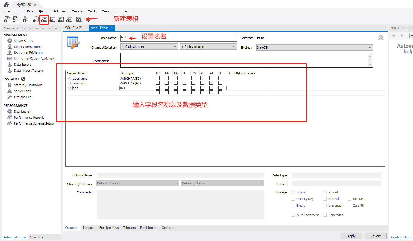Open Server Logs
Viewport: 413px width, 241px height.
(22, 91)
